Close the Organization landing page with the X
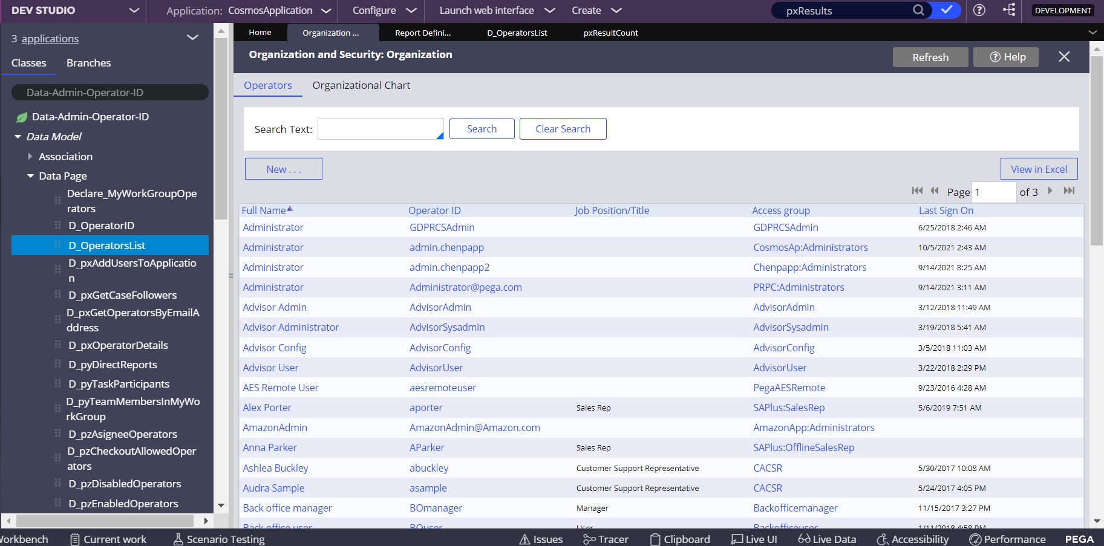1104x546 pixels. point(1064,57)
